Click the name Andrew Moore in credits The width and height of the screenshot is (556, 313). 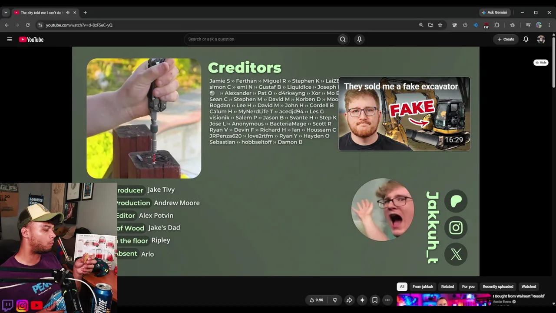pos(177,203)
